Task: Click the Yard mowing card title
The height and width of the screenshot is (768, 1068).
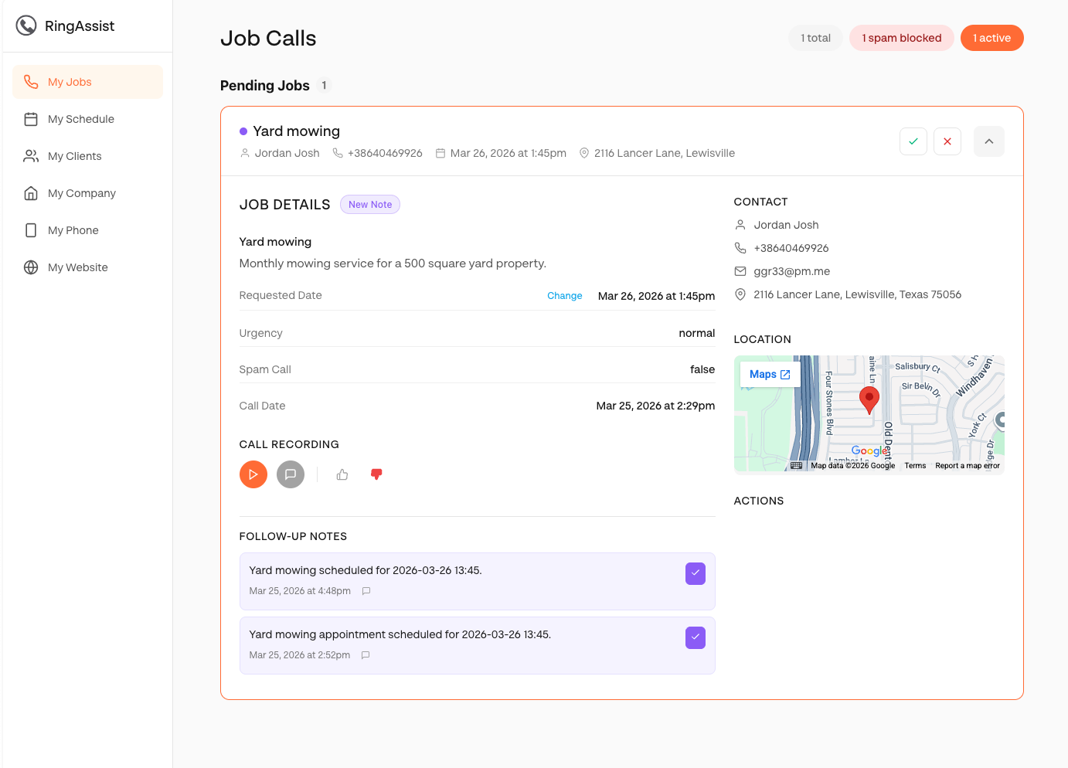Action: (297, 131)
